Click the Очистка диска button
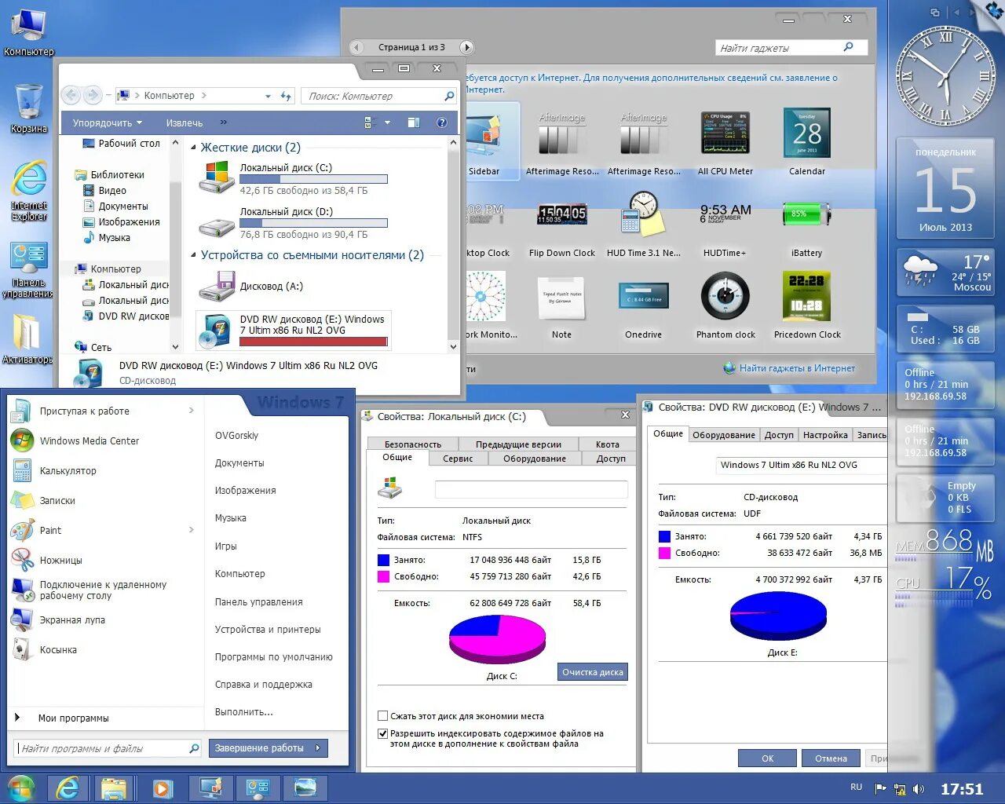1005x804 pixels. coord(592,671)
